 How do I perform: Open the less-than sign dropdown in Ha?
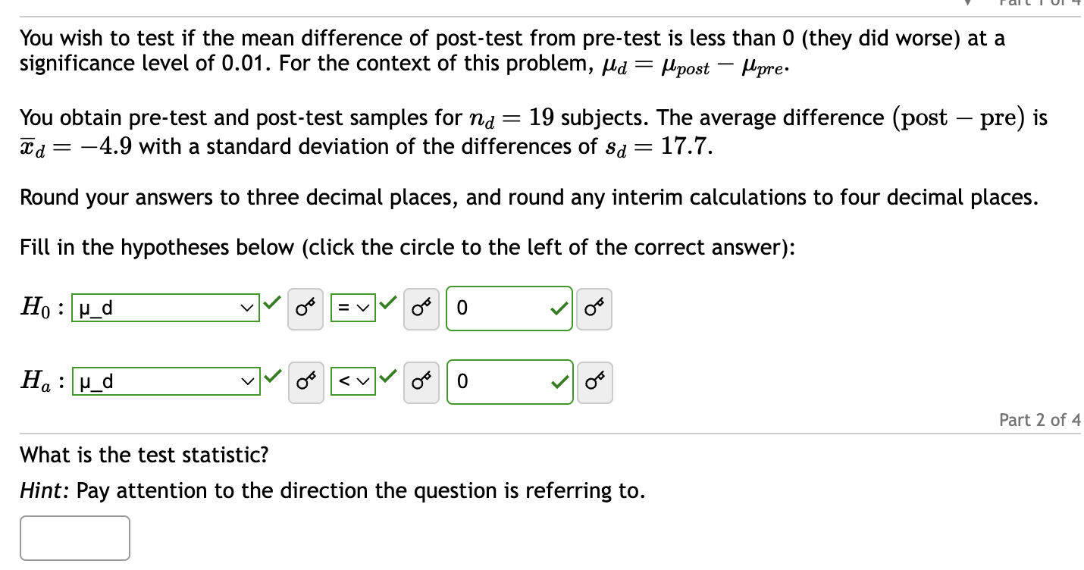(x=353, y=382)
